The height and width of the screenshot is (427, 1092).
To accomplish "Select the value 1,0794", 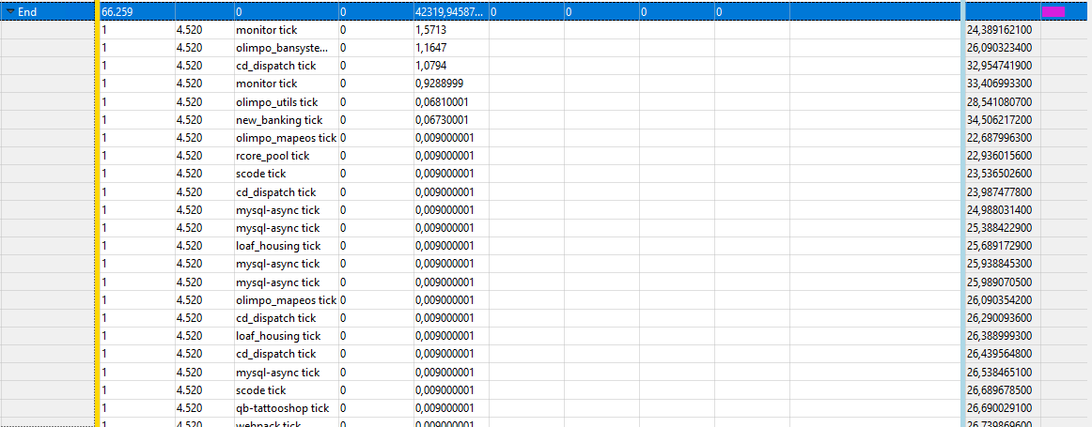I will pyautogui.click(x=431, y=66).
